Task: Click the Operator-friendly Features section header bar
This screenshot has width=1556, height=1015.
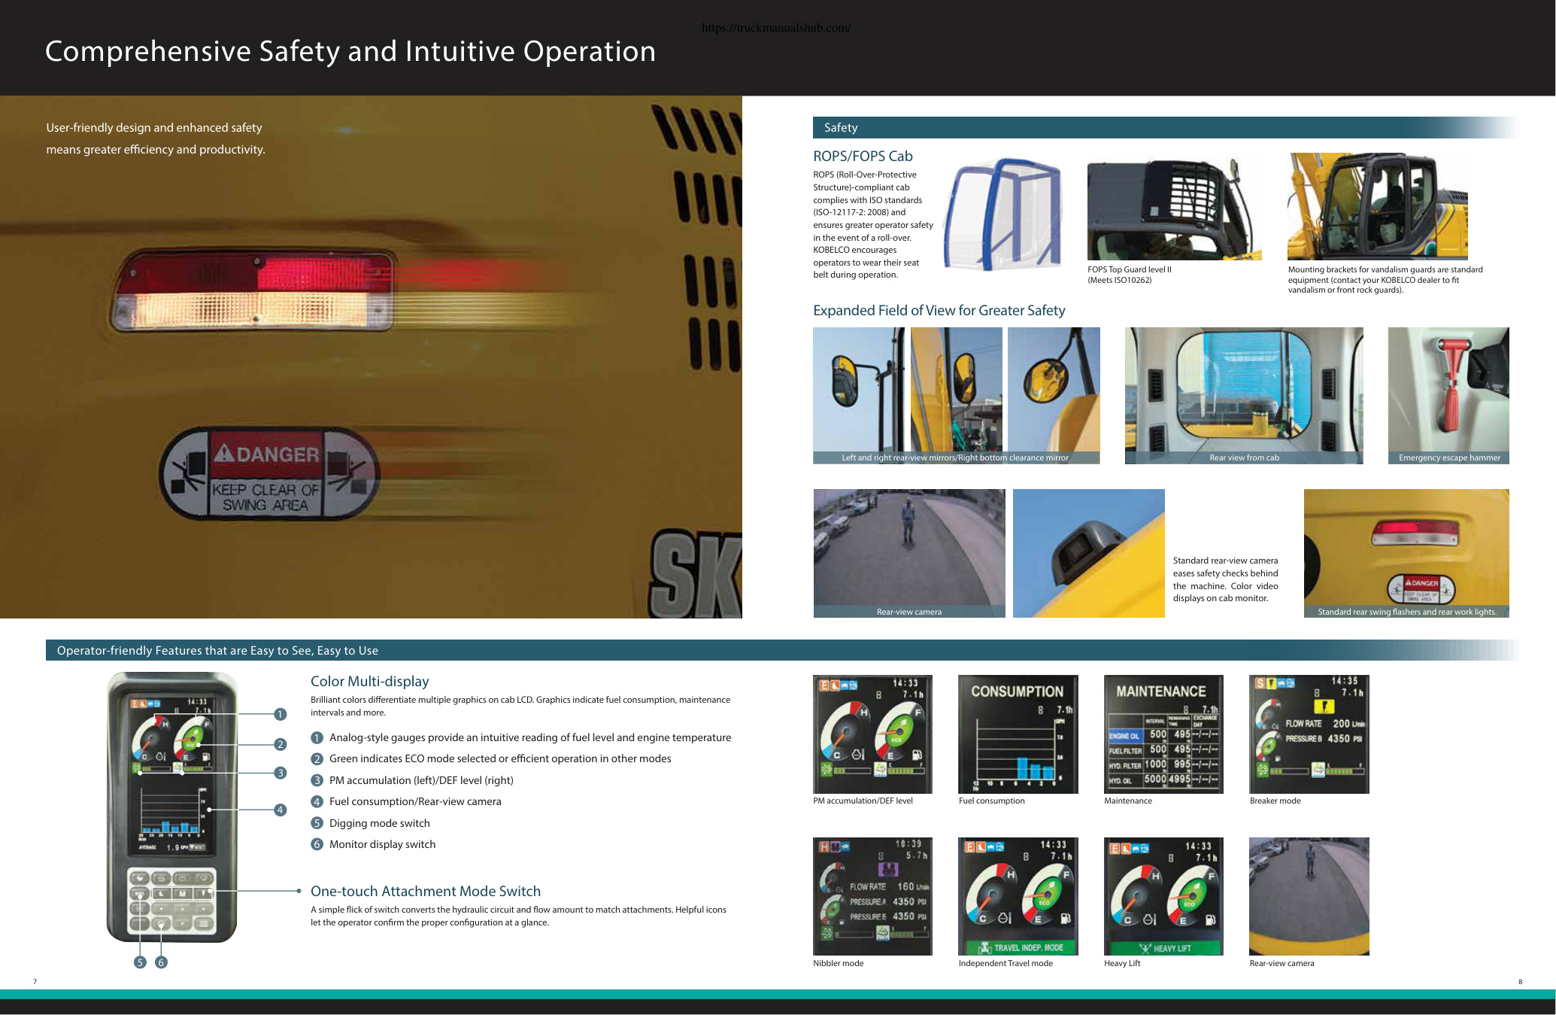Action: click(782, 650)
